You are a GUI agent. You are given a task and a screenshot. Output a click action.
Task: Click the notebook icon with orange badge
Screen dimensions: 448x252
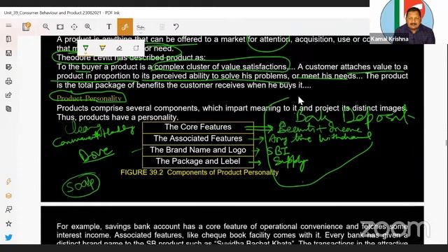pyautogui.click(x=27, y=27)
